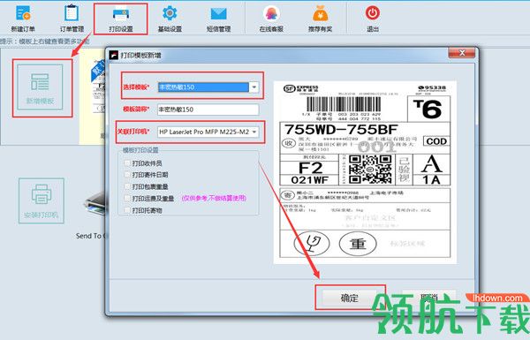This screenshot has width=530, height=340.
Task: Open the 打印设置 printer icon
Action: (121, 19)
